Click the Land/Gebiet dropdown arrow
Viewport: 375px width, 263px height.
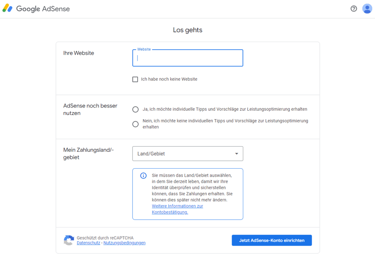click(237, 154)
